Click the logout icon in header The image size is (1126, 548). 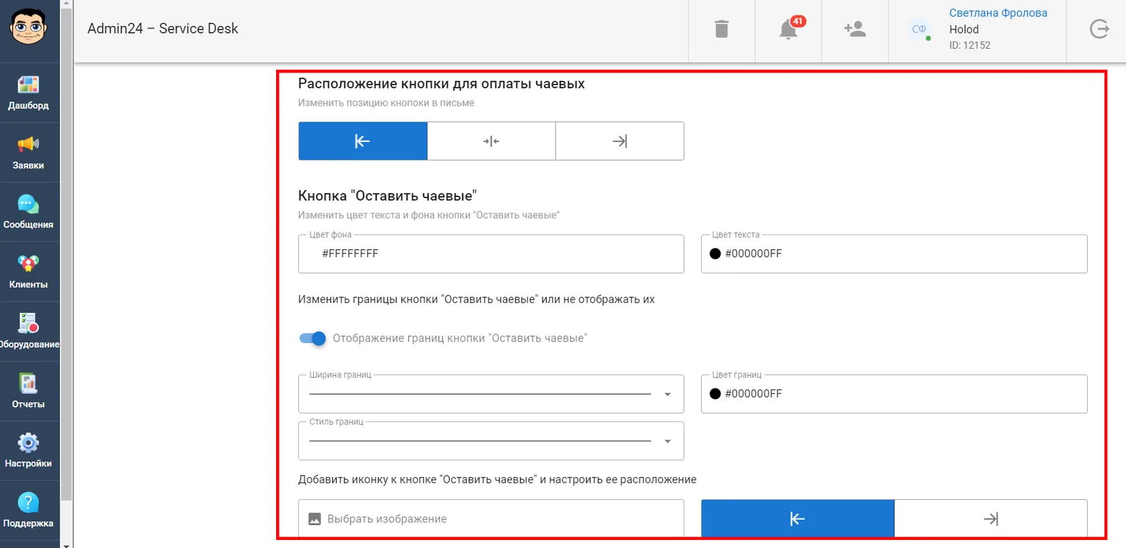[1099, 29]
